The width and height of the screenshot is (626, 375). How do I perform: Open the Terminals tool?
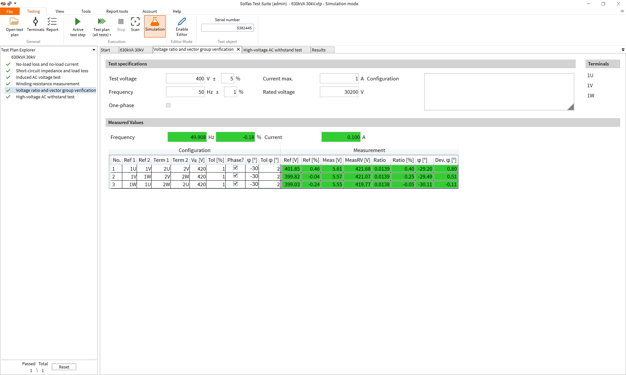(x=36, y=22)
